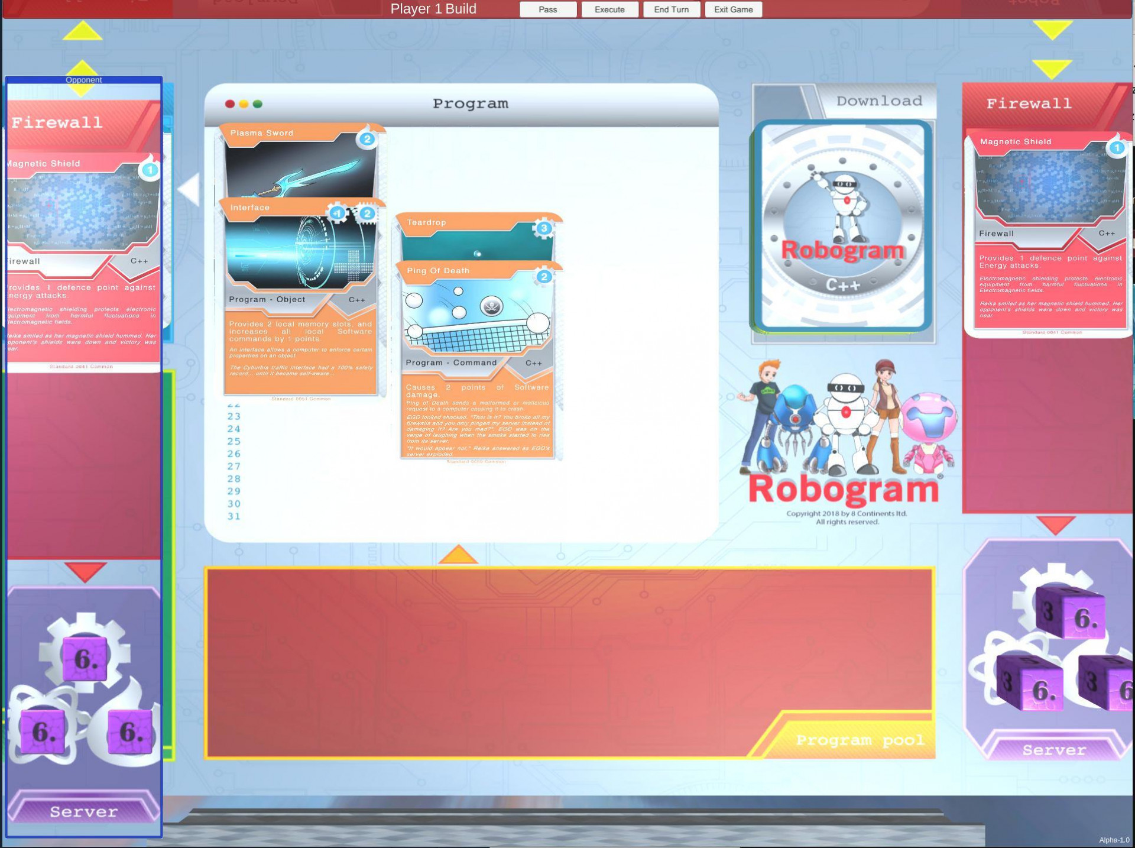Click the opponent's bottom-right flame die

point(130,732)
